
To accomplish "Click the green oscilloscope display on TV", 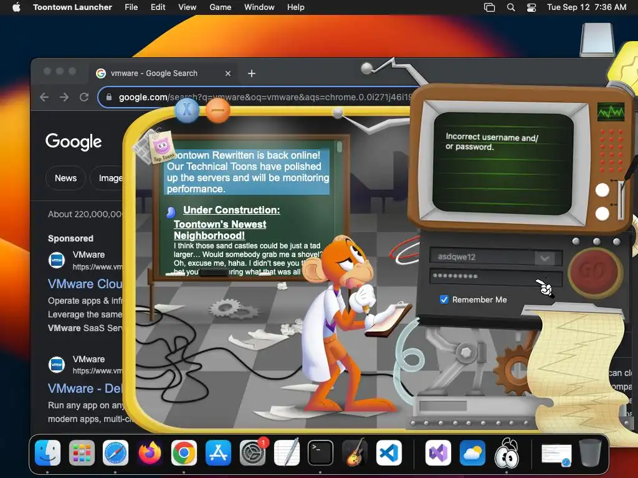I will tap(611, 112).
